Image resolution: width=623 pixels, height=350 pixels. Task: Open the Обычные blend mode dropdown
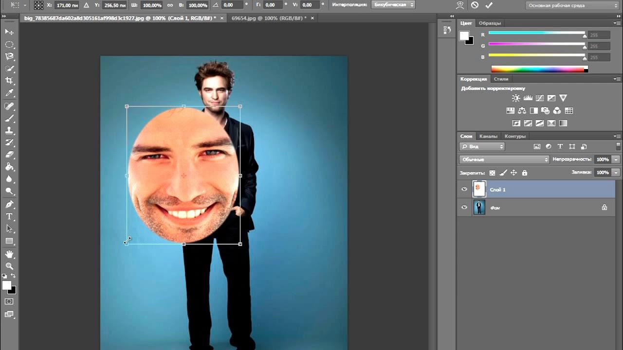(504, 159)
